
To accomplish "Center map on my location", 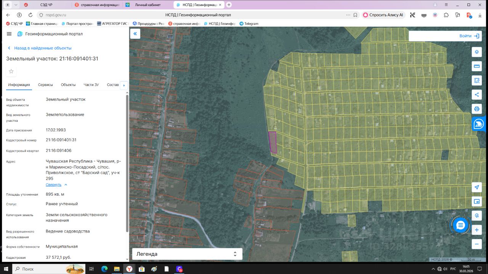I will 476,187.
